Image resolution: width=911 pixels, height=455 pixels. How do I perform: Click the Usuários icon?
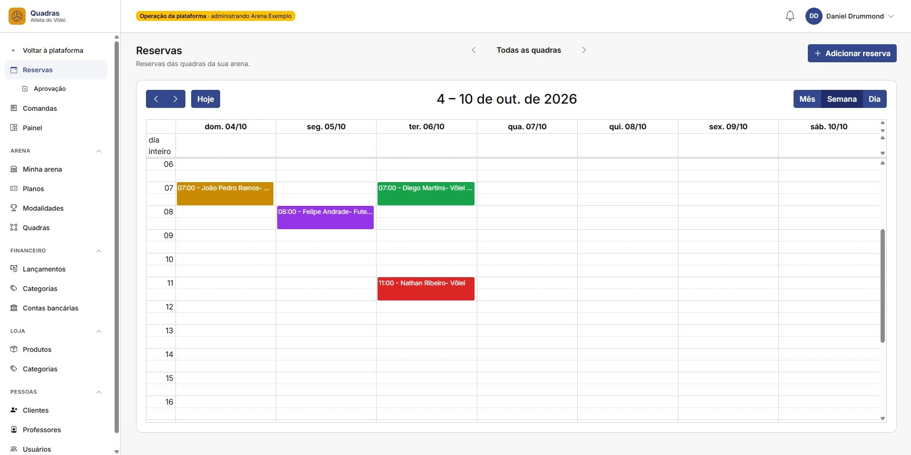pyautogui.click(x=14, y=449)
